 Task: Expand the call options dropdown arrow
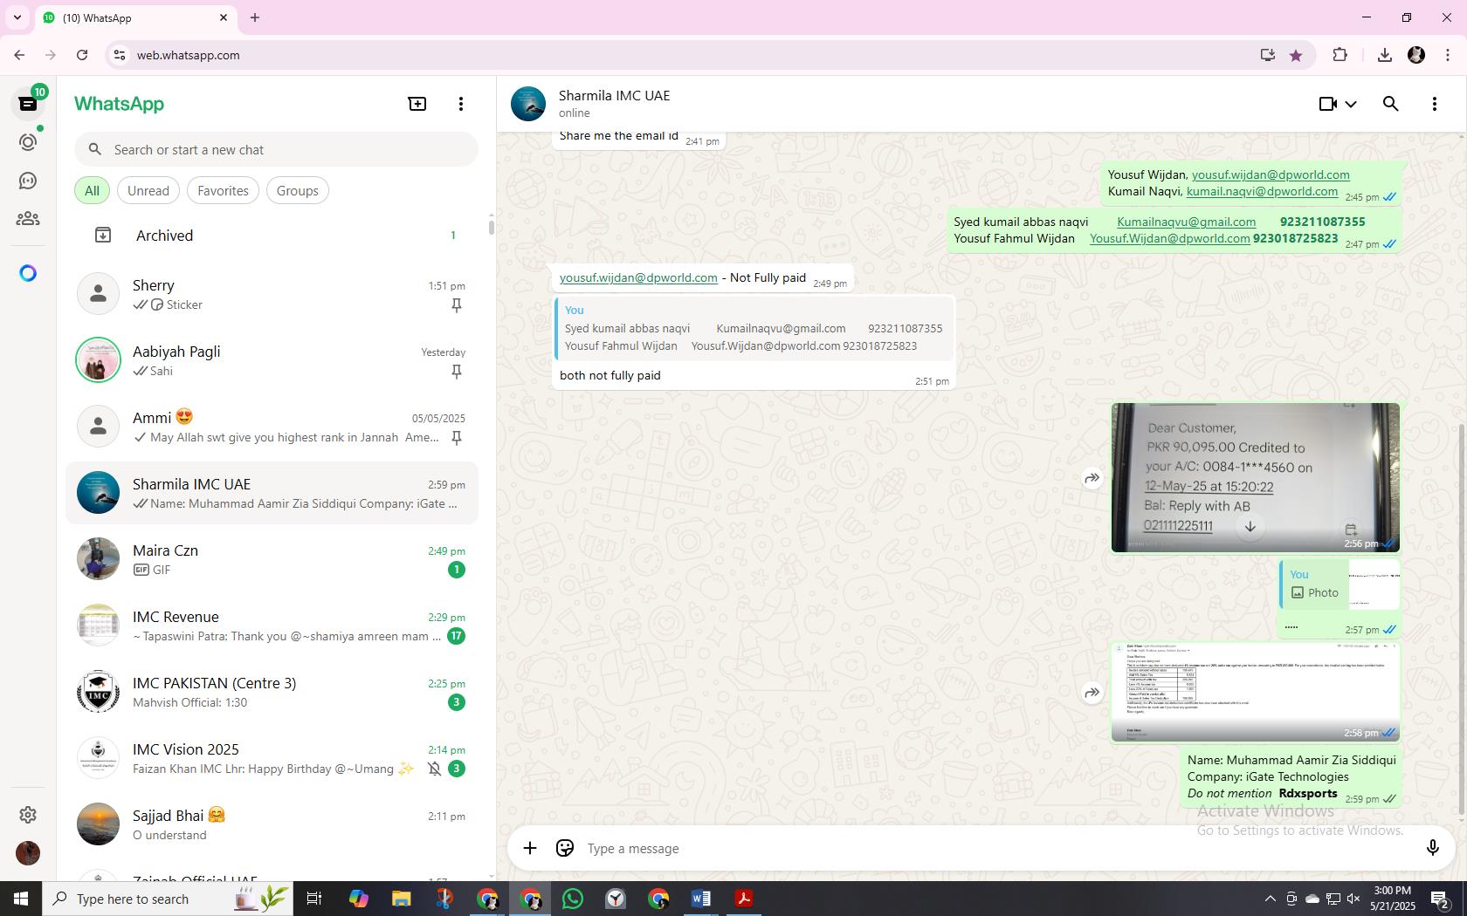tap(1351, 104)
